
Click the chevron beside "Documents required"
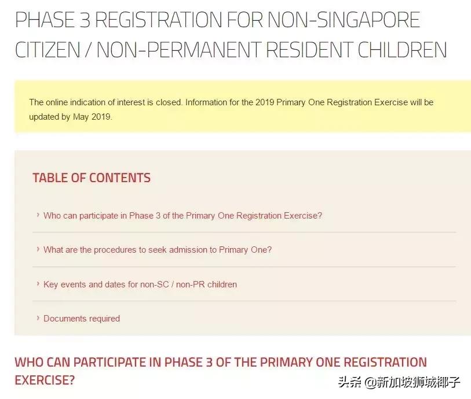pos(38,319)
